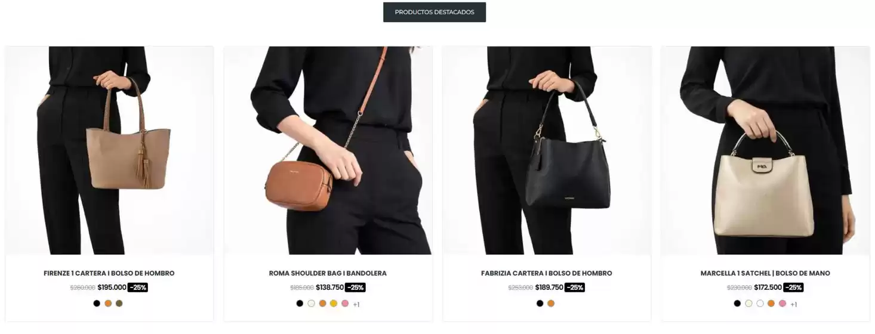Show more colors (+1) for Marcella Satchel
The image size is (875, 334).
pyautogui.click(x=794, y=305)
